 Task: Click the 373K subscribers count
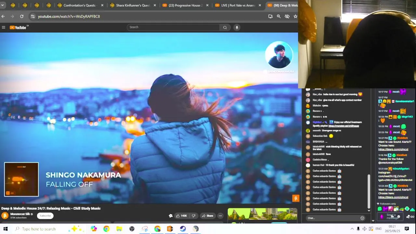19,218
